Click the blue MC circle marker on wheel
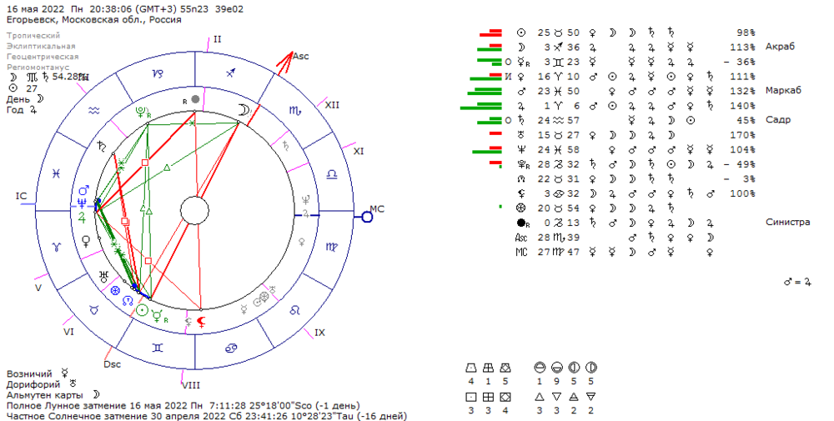This screenshot has height=421, width=834. [366, 217]
